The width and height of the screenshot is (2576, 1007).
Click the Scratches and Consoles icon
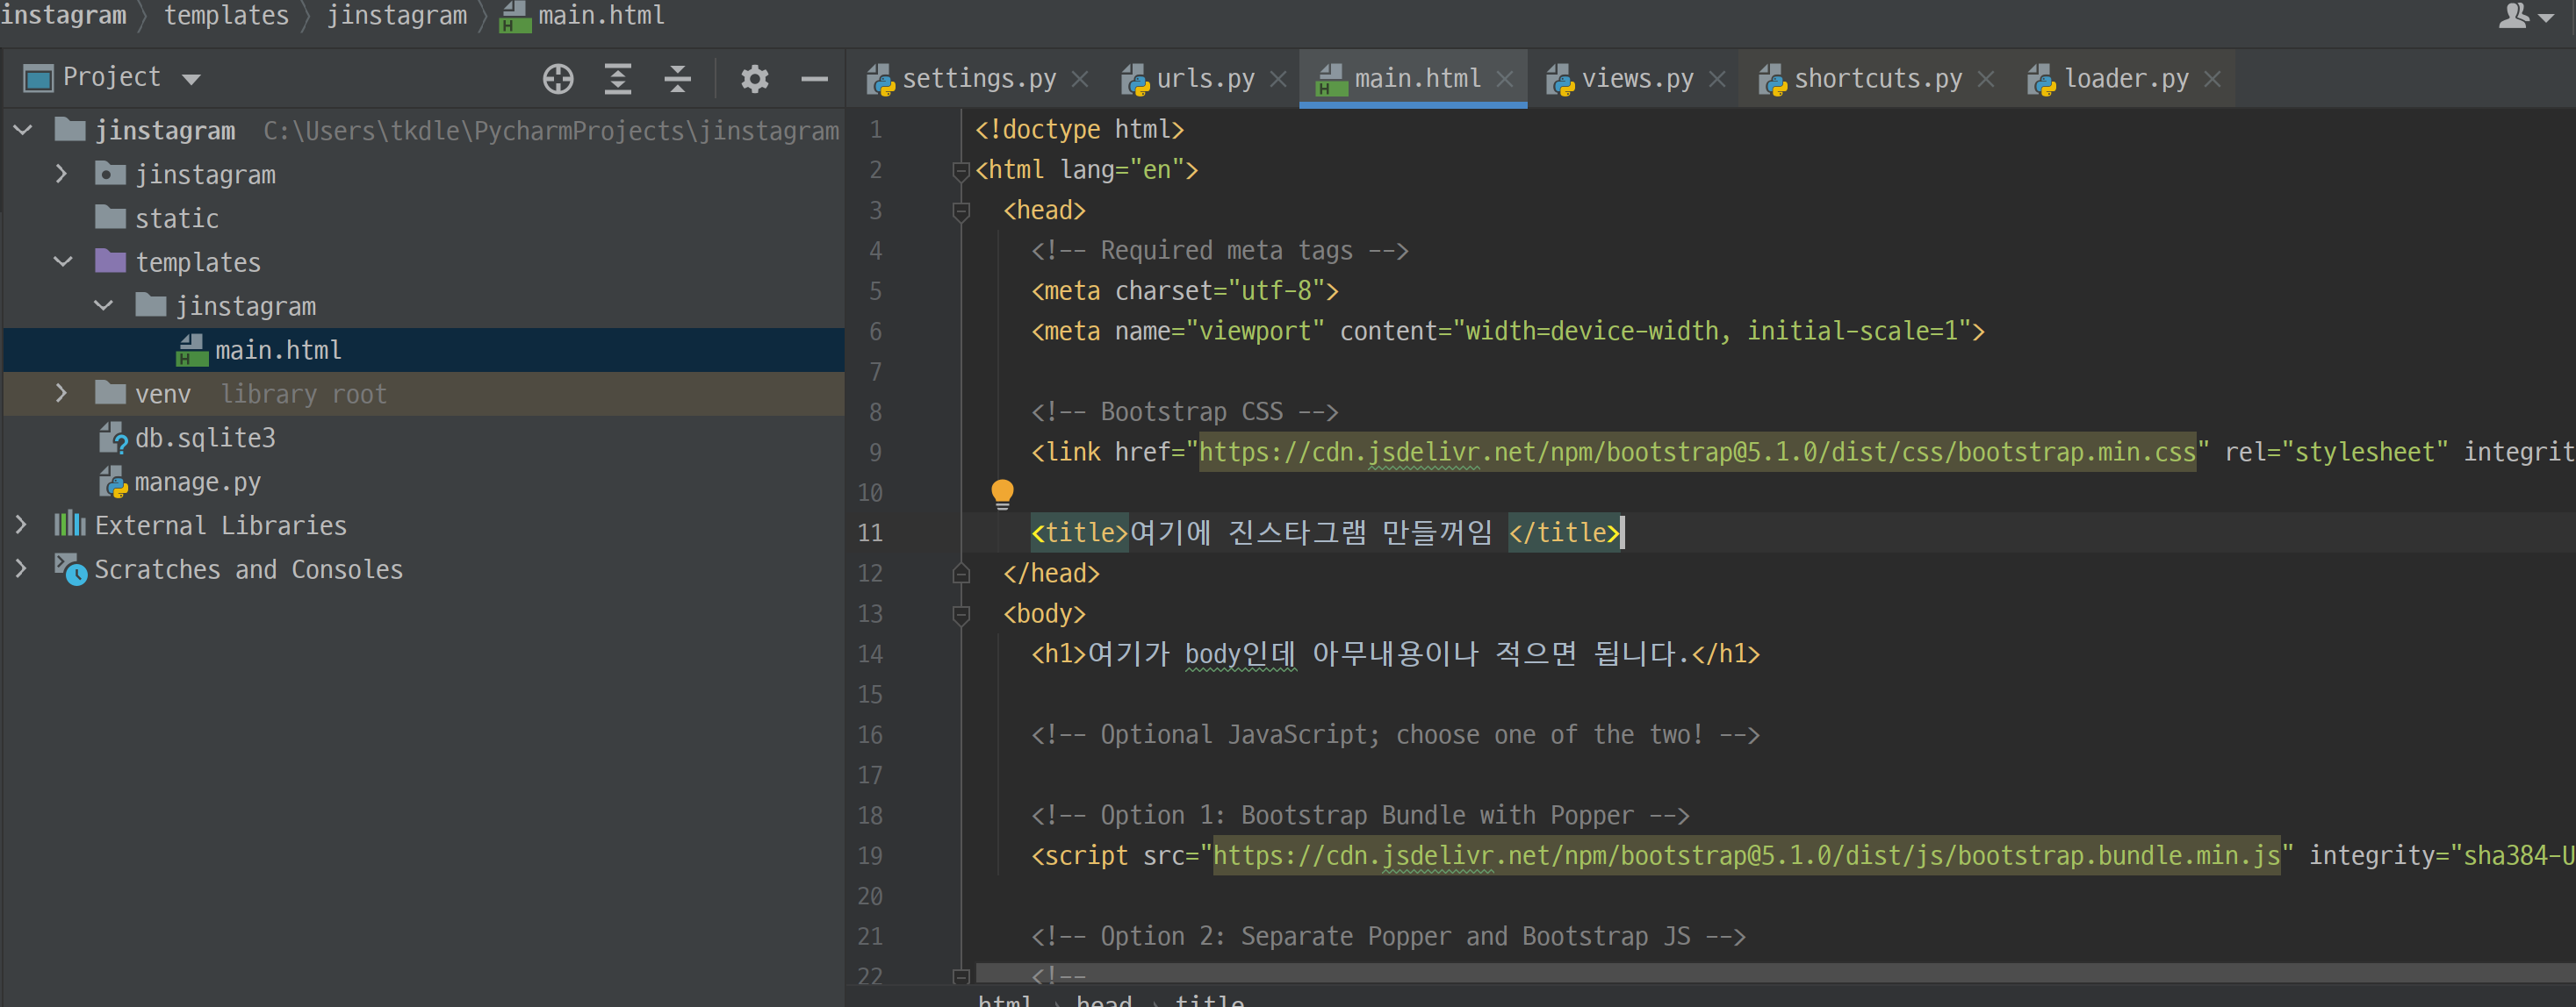pyautogui.click(x=69, y=568)
